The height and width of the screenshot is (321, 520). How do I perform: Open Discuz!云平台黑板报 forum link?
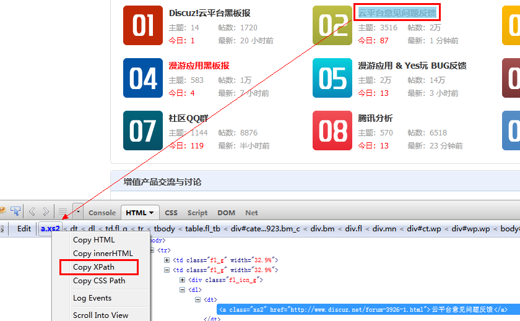pos(210,13)
